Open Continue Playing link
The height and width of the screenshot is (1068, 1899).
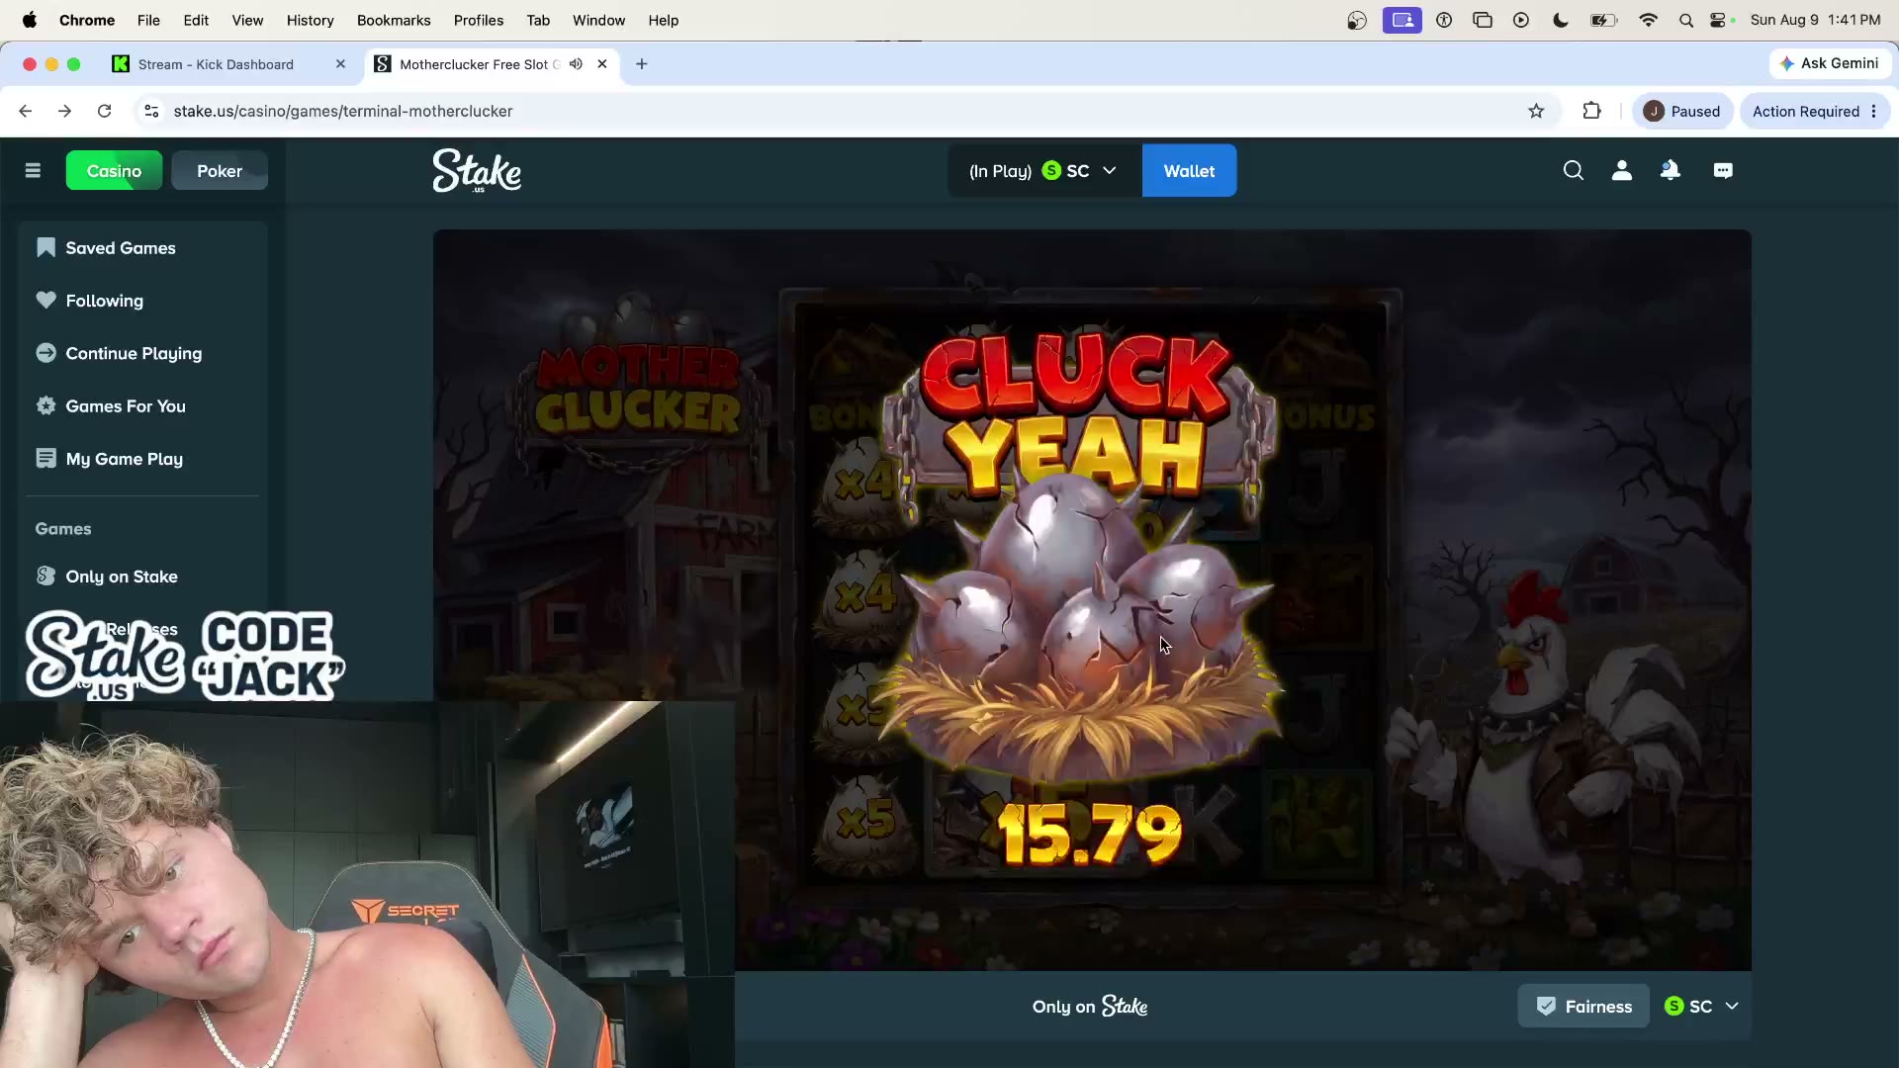(134, 353)
